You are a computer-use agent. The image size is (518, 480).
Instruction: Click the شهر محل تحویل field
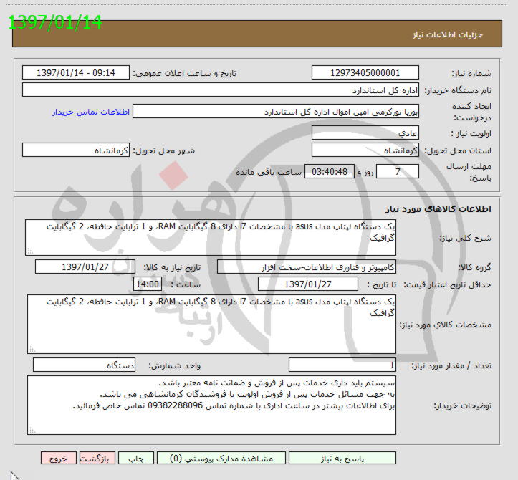[x=76, y=150]
